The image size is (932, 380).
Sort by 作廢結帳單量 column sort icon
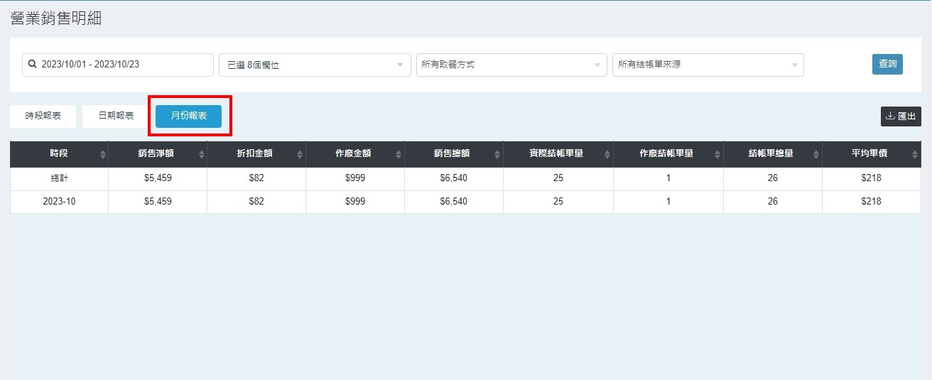coord(717,154)
